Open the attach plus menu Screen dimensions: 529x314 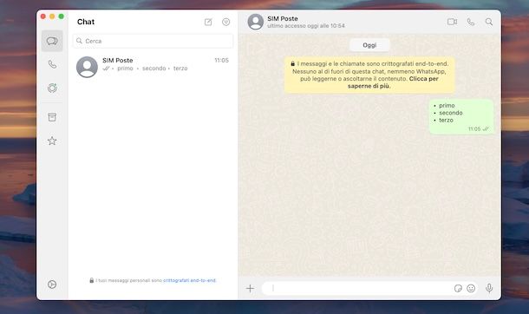pos(250,288)
